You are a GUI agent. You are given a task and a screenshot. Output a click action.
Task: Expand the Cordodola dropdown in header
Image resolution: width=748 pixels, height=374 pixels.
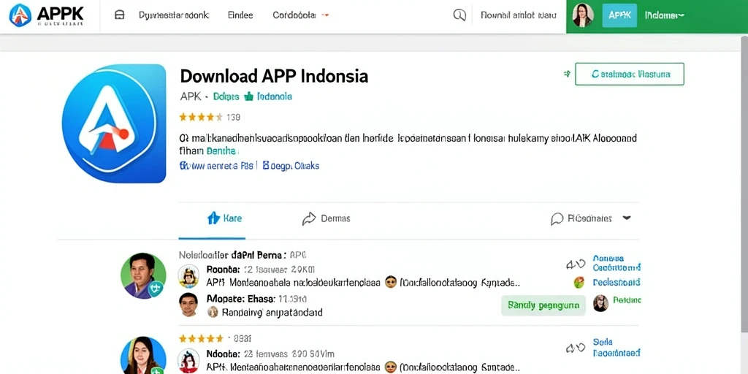(301, 15)
